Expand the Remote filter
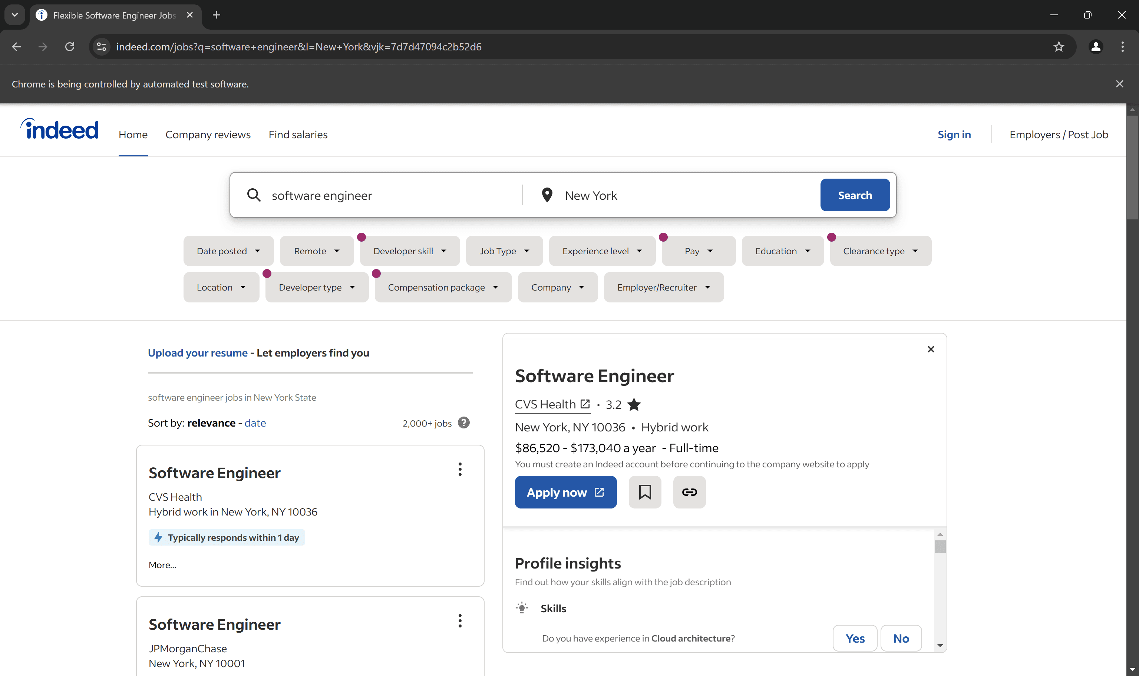 coord(316,251)
